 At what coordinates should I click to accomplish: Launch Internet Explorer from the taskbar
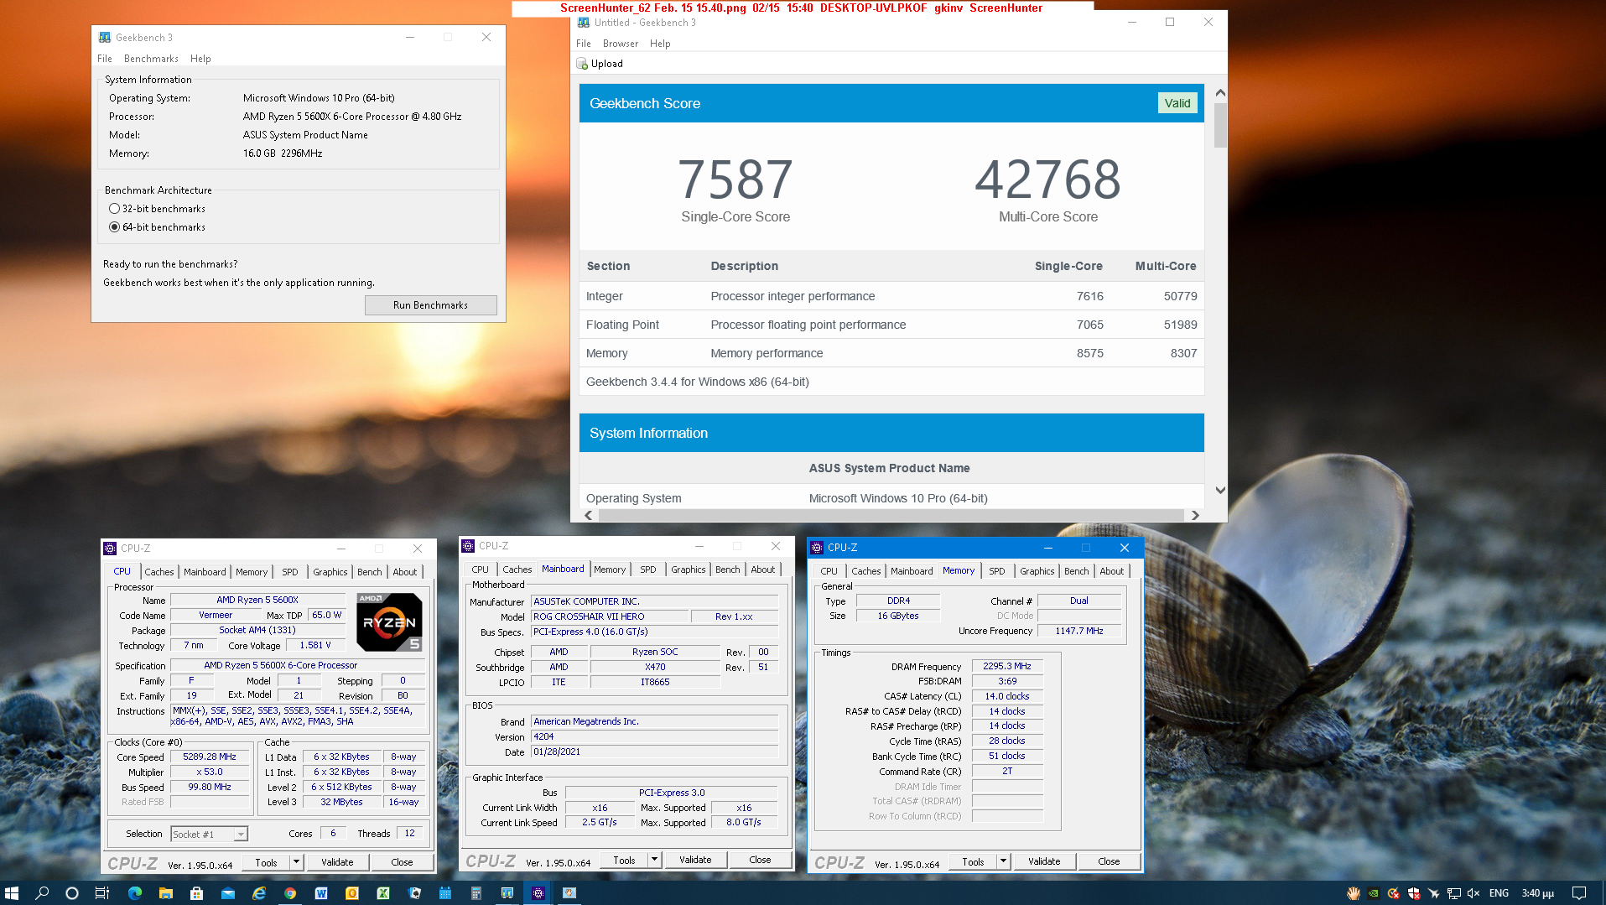[259, 893]
